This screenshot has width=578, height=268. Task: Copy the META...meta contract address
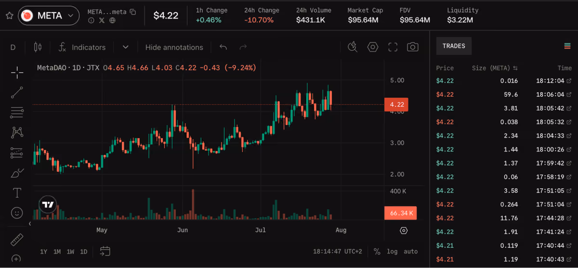[133, 12]
